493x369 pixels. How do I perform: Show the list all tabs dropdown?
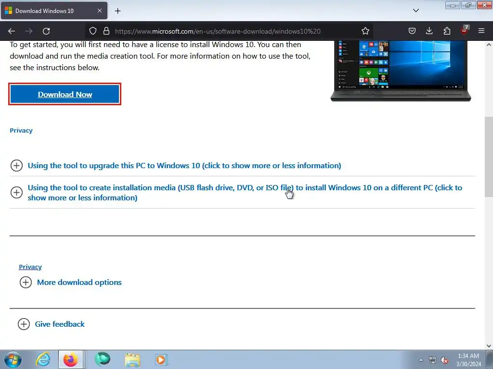coord(415,11)
